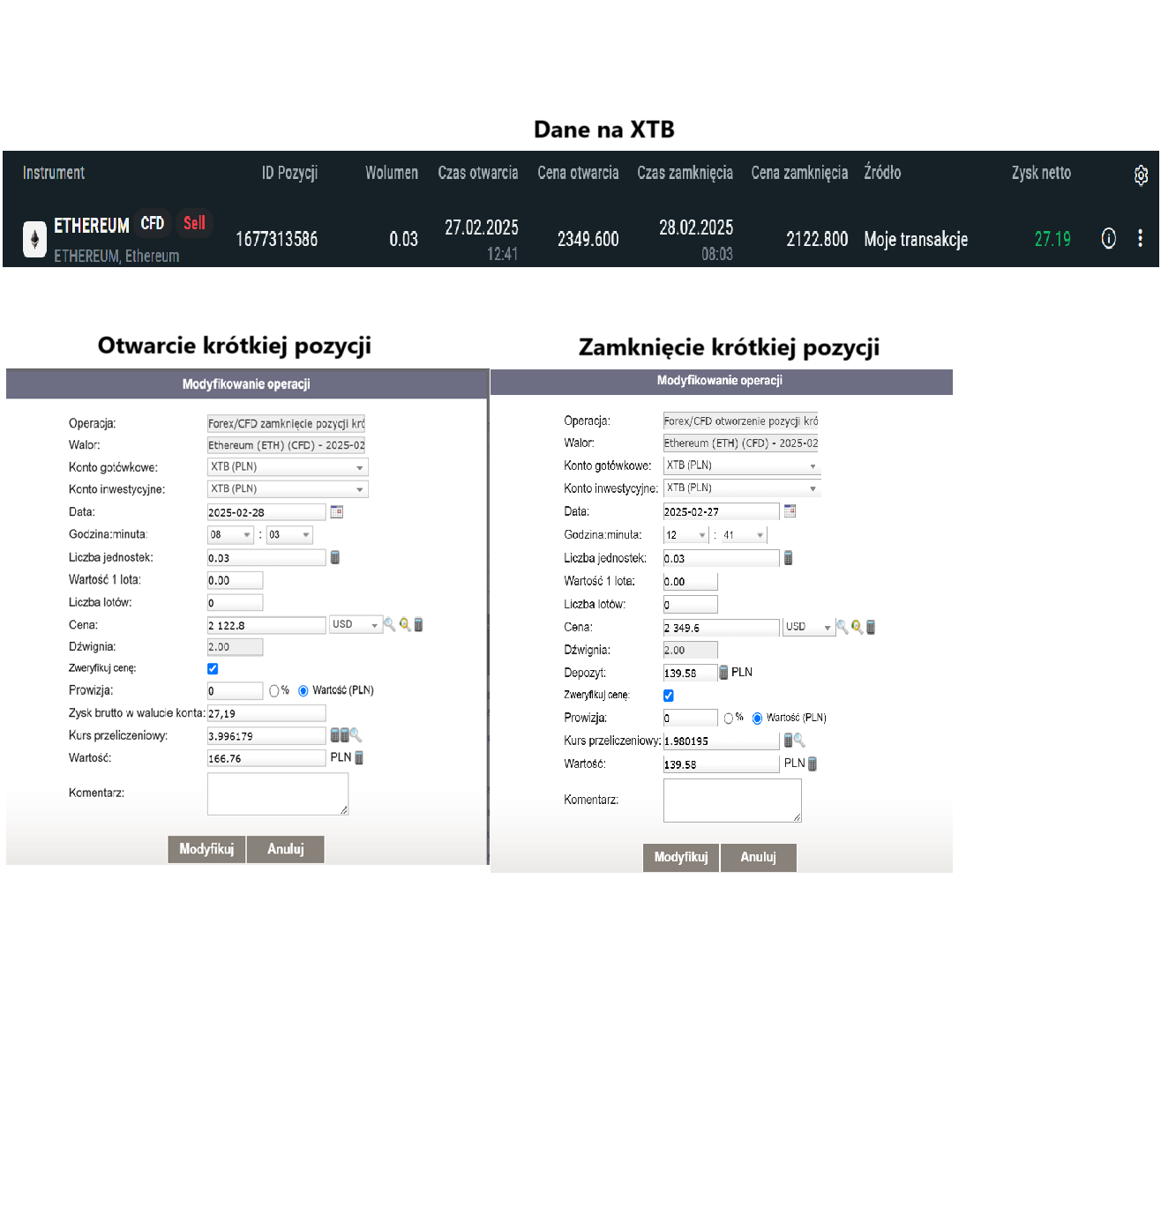Click calculator beside Depozyt 139.58
Viewport: 1161px width, 1229px height.
723,672
